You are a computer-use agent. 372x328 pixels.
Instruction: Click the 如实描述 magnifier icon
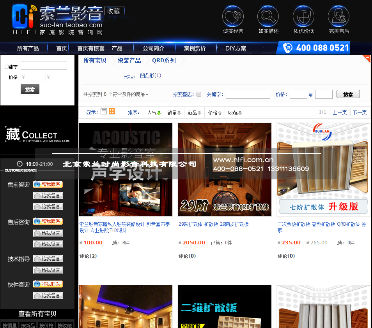click(268, 16)
